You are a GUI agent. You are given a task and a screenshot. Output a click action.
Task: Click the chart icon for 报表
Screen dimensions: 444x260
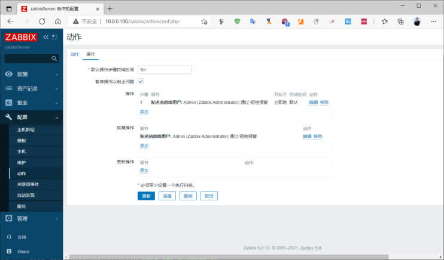click(x=9, y=103)
